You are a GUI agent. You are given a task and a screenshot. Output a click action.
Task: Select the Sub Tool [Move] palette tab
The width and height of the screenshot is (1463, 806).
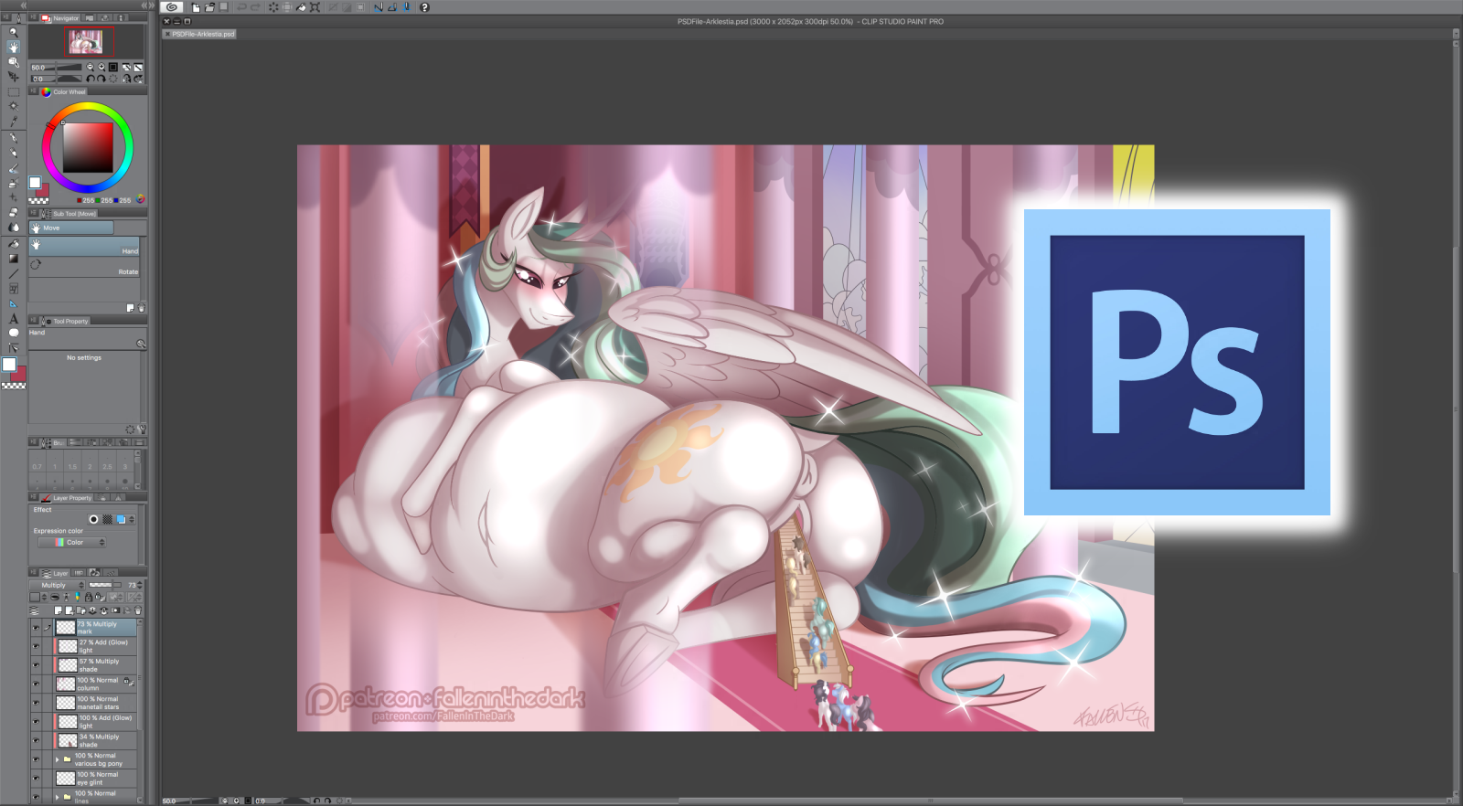69,214
